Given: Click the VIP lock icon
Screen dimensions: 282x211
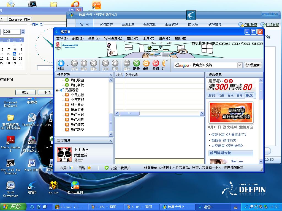Looking at the screenshot, I should coord(76,160).
